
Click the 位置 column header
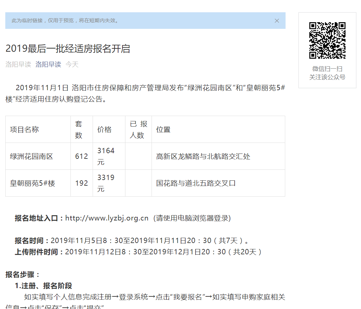218,129
